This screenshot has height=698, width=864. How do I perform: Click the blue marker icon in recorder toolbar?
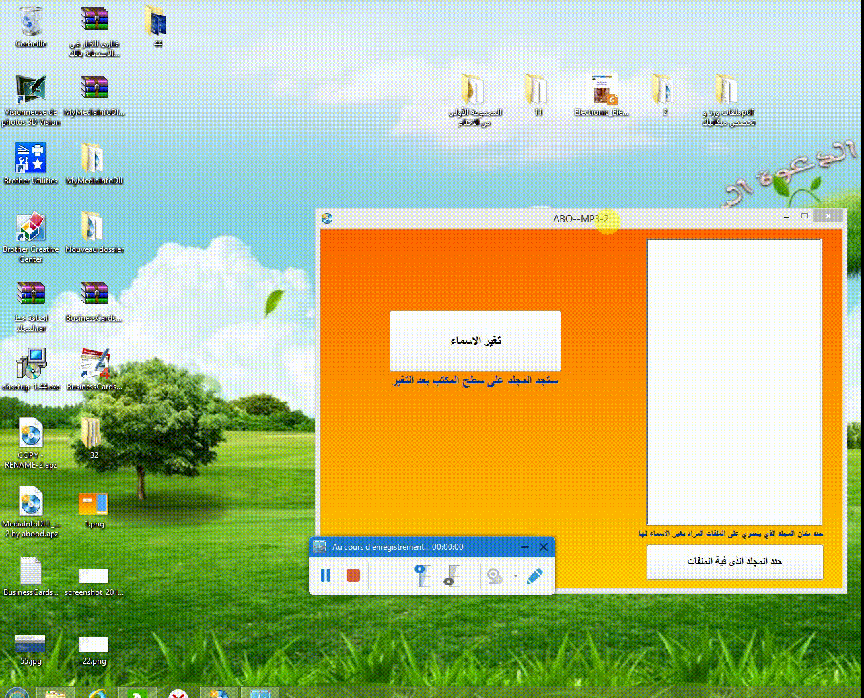[x=421, y=575]
